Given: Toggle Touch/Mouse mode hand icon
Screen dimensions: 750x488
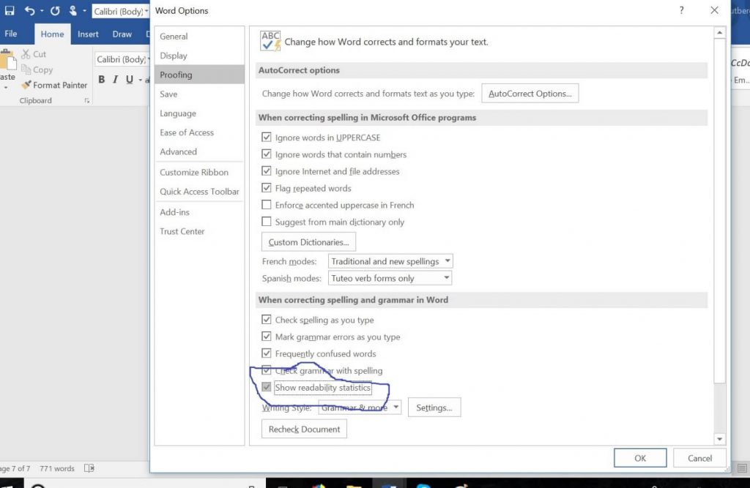Looking at the screenshot, I should pos(73,11).
